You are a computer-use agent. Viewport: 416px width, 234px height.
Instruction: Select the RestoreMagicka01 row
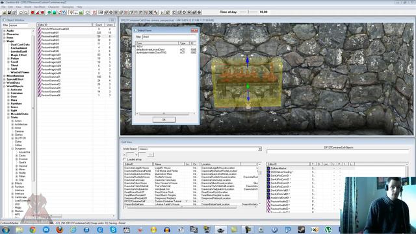click(x=76, y=55)
